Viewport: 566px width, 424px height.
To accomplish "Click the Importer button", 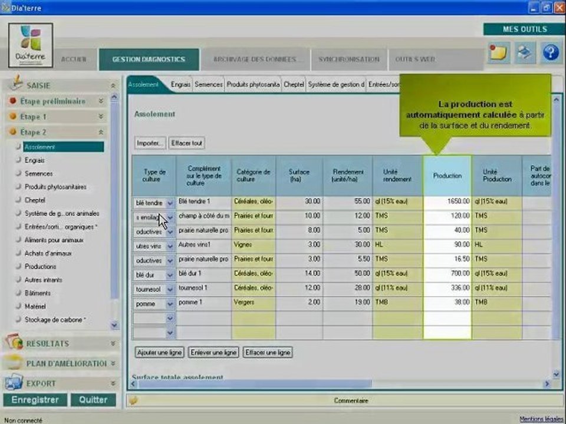I will pyautogui.click(x=150, y=143).
